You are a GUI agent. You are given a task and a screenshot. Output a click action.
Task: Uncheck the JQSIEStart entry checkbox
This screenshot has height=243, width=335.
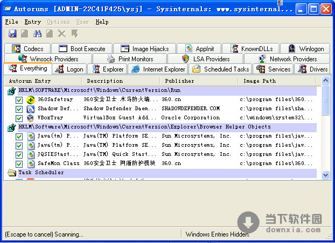tap(19, 155)
